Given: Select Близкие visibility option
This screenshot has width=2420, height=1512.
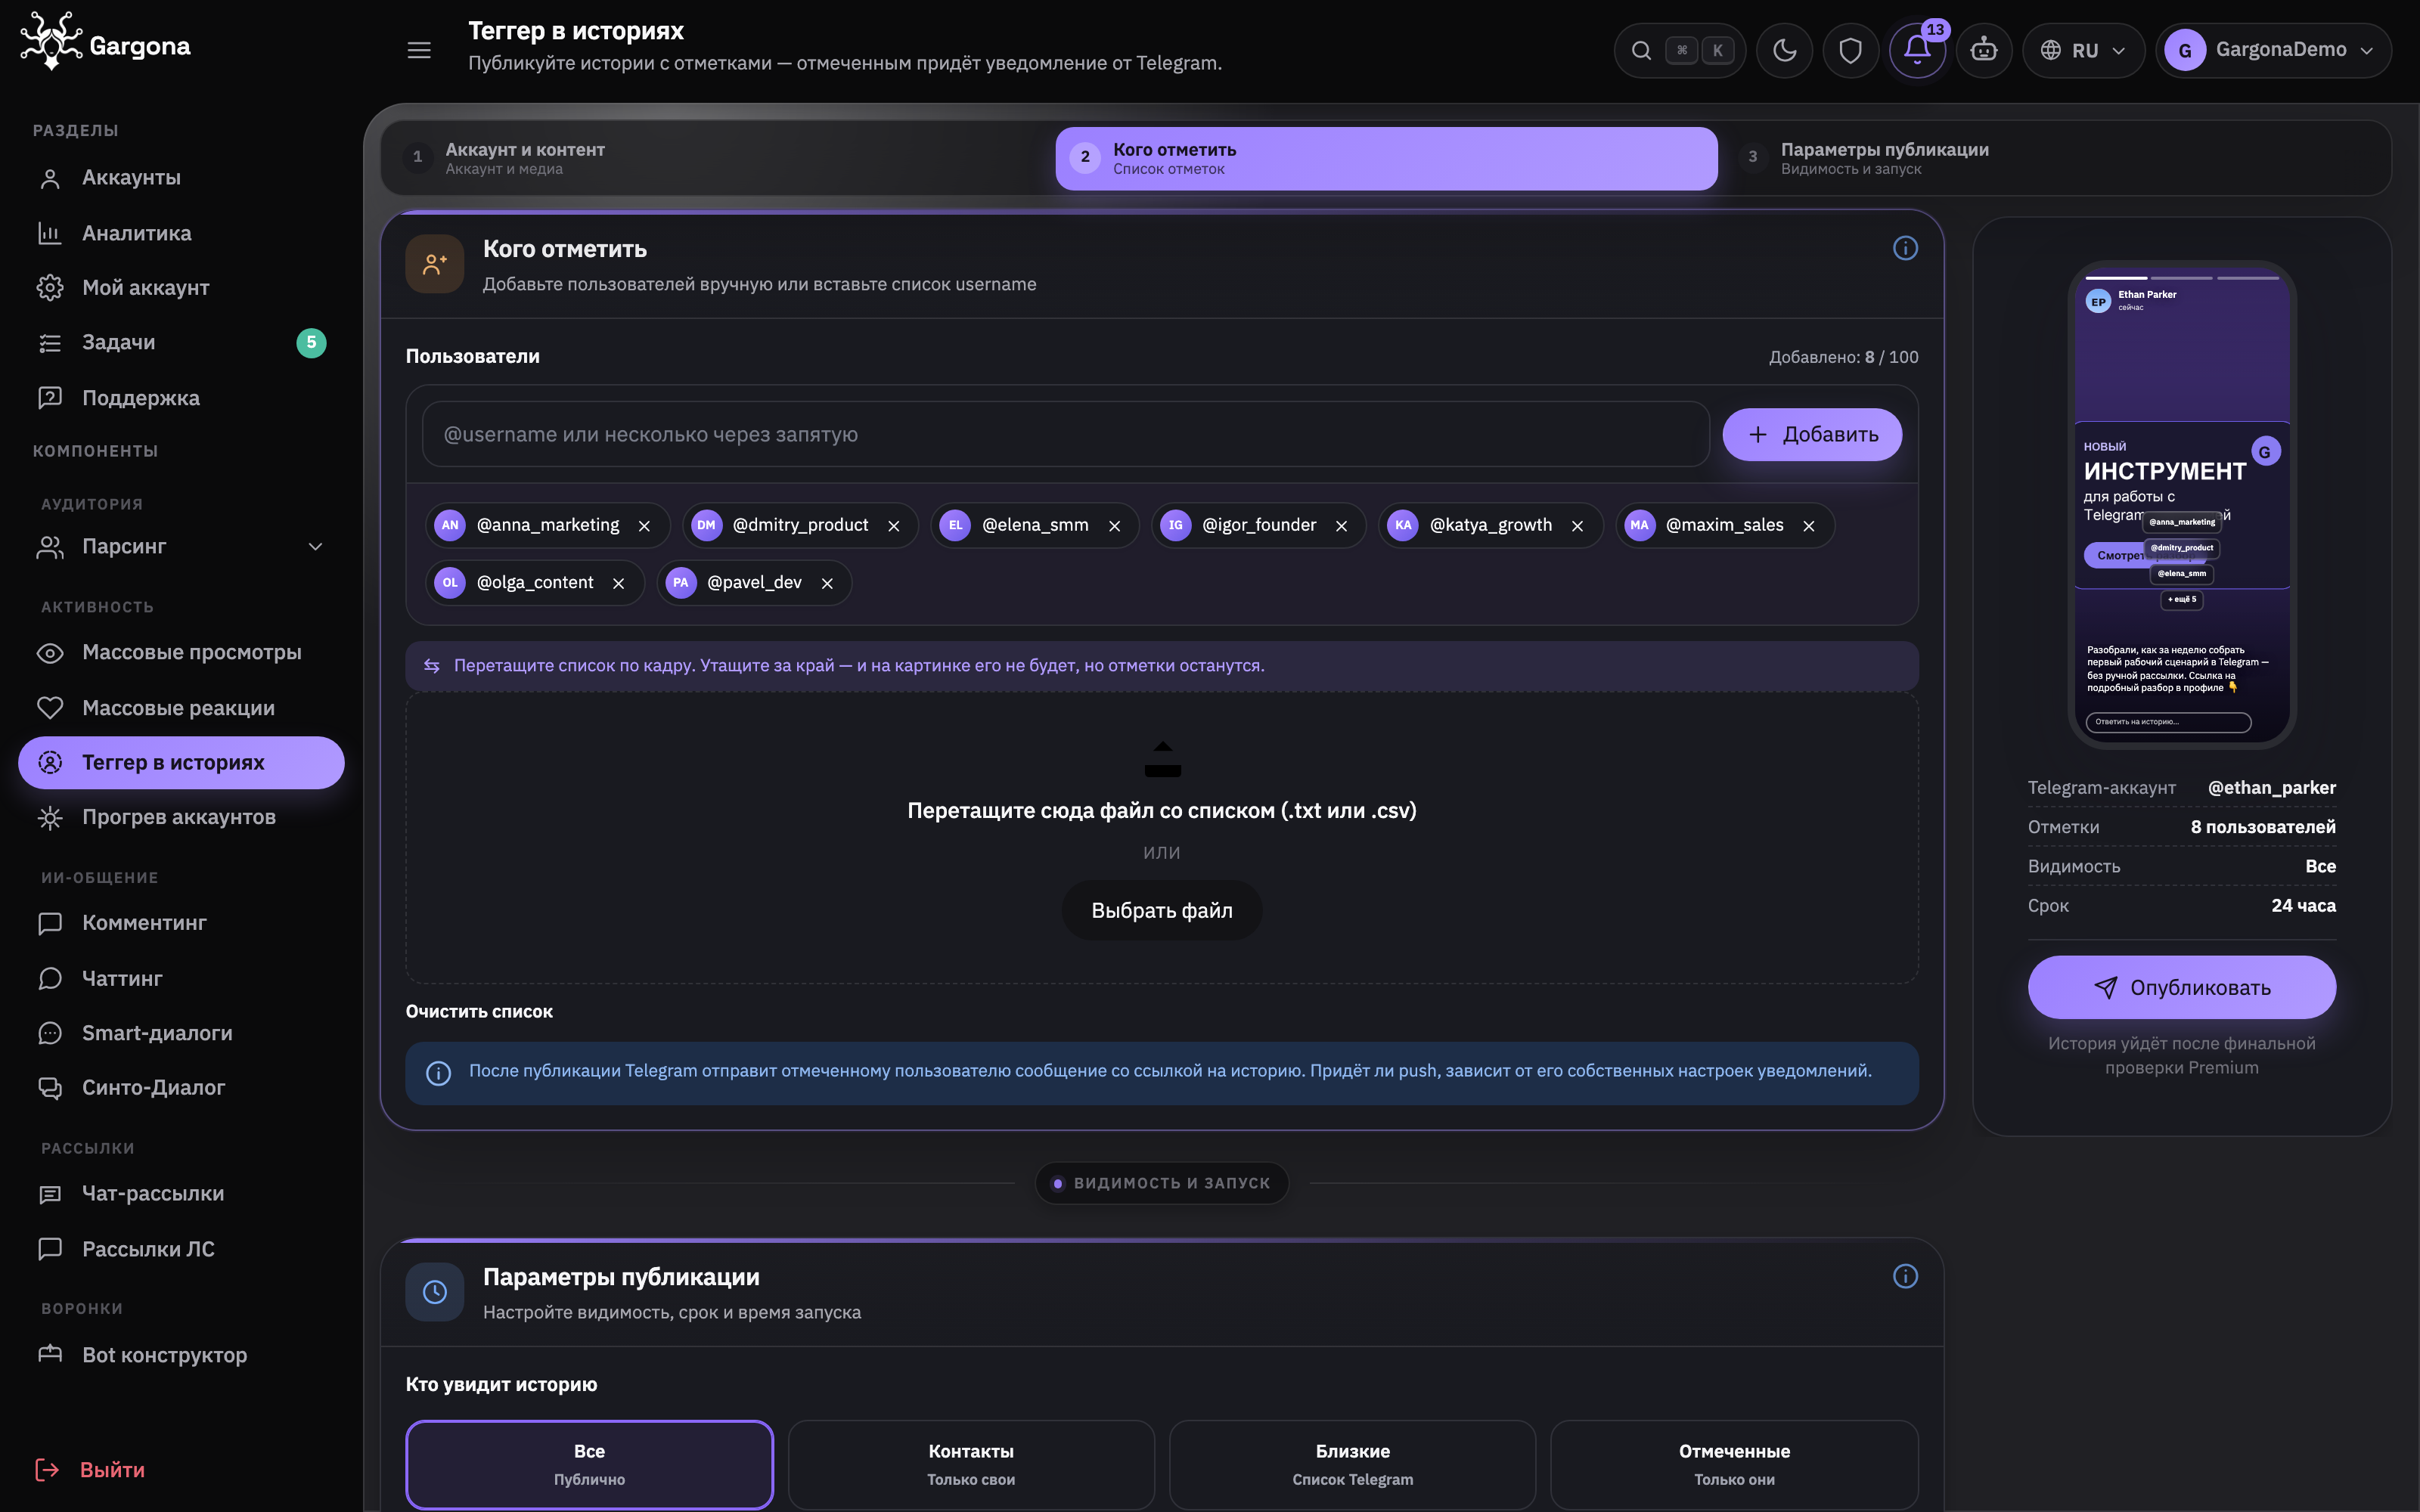Looking at the screenshot, I should tap(1352, 1464).
